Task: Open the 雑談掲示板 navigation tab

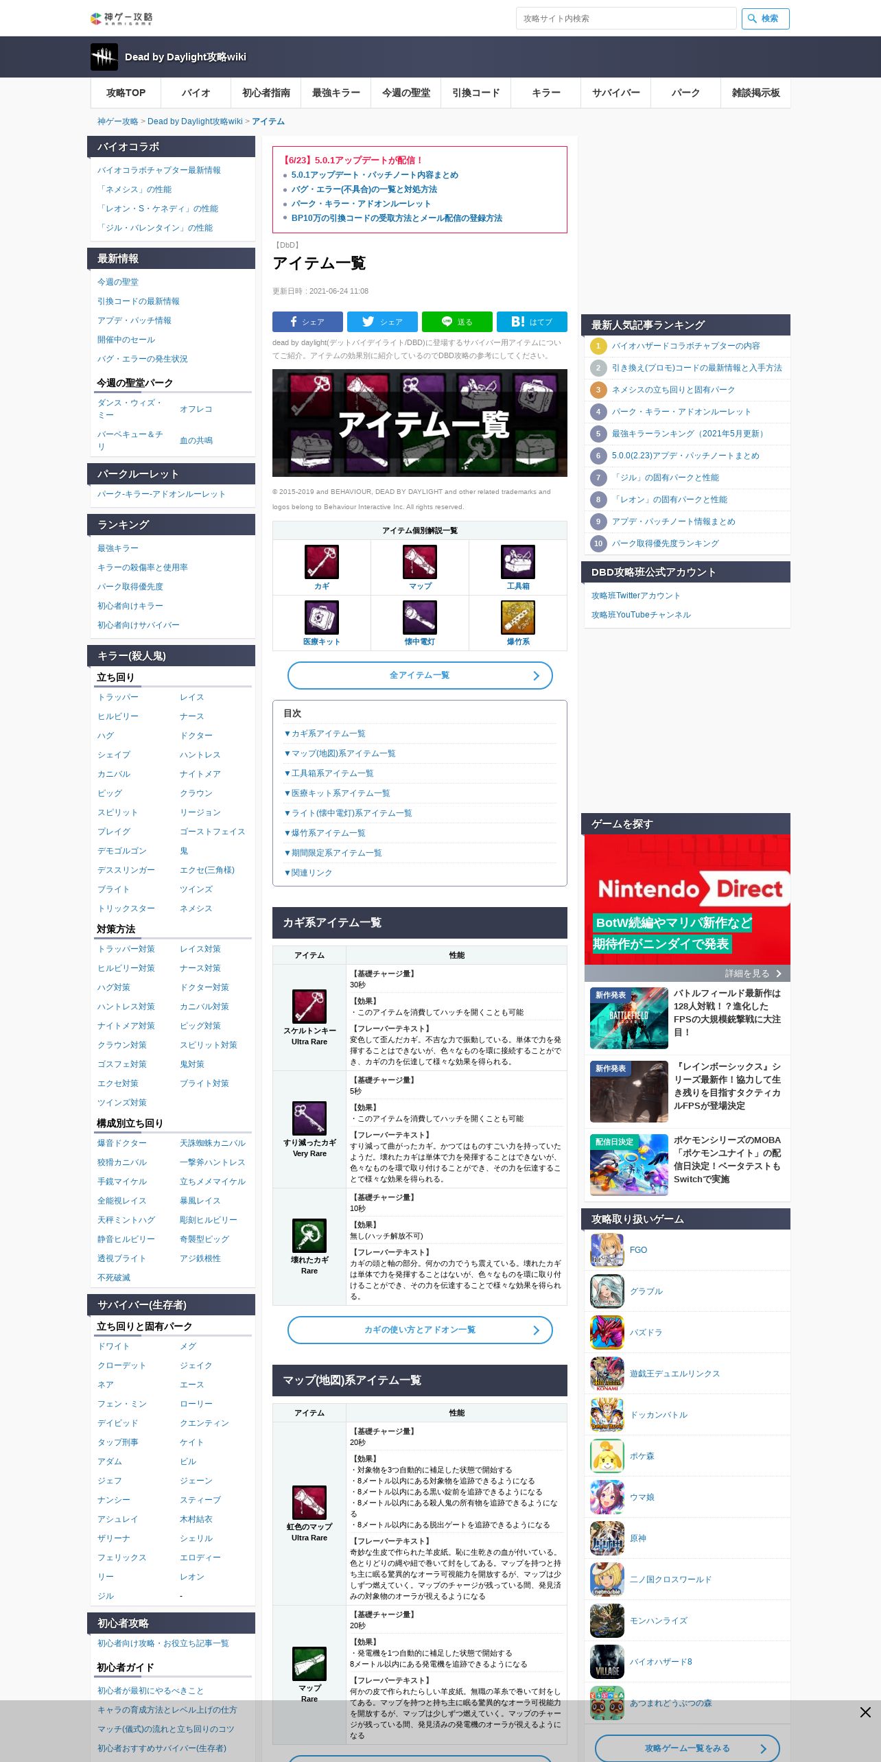Action: (x=755, y=93)
